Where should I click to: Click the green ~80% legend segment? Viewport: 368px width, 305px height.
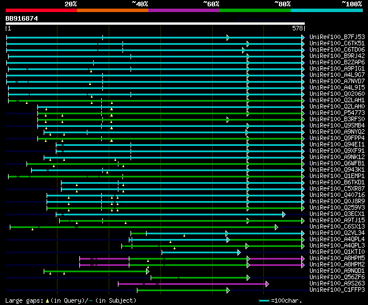(255, 10)
